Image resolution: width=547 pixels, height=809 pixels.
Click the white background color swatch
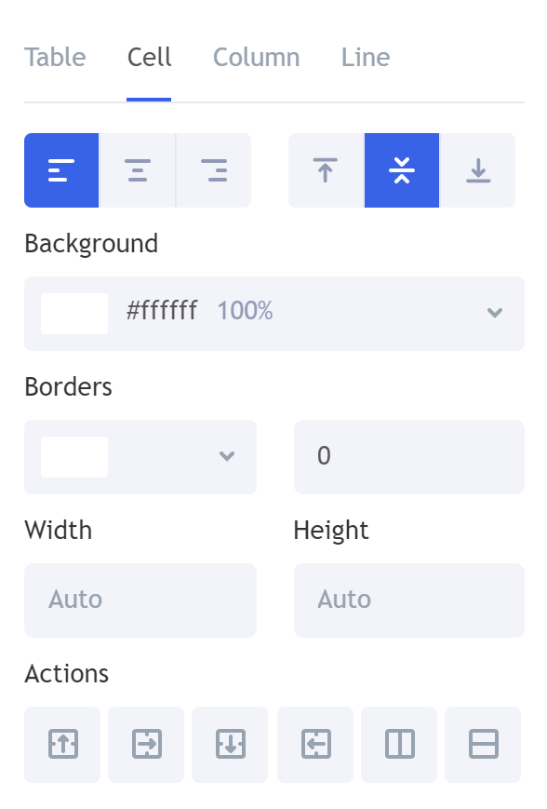pyautogui.click(x=74, y=314)
